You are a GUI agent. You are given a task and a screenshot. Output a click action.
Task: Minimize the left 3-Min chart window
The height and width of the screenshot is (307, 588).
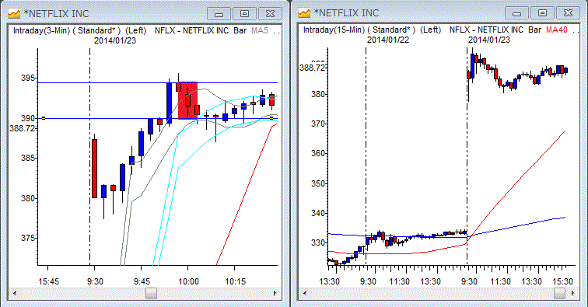[x=219, y=14]
